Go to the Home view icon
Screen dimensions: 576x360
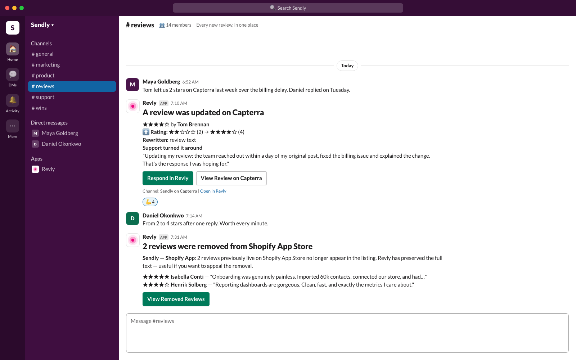tap(13, 49)
